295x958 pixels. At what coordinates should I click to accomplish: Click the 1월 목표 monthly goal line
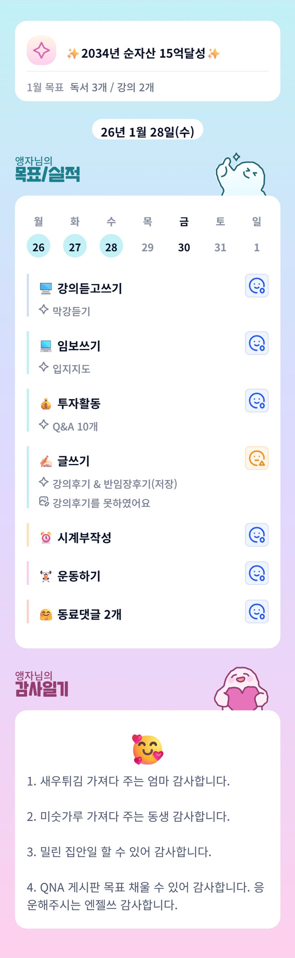point(90,87)
